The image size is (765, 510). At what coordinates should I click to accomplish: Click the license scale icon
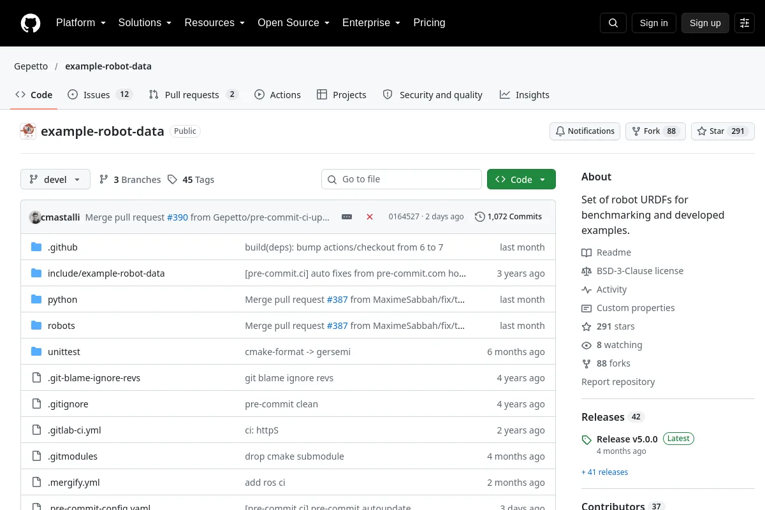586,271
